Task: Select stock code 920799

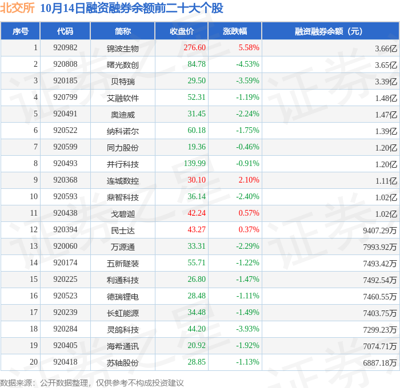Action: point(65,98)
